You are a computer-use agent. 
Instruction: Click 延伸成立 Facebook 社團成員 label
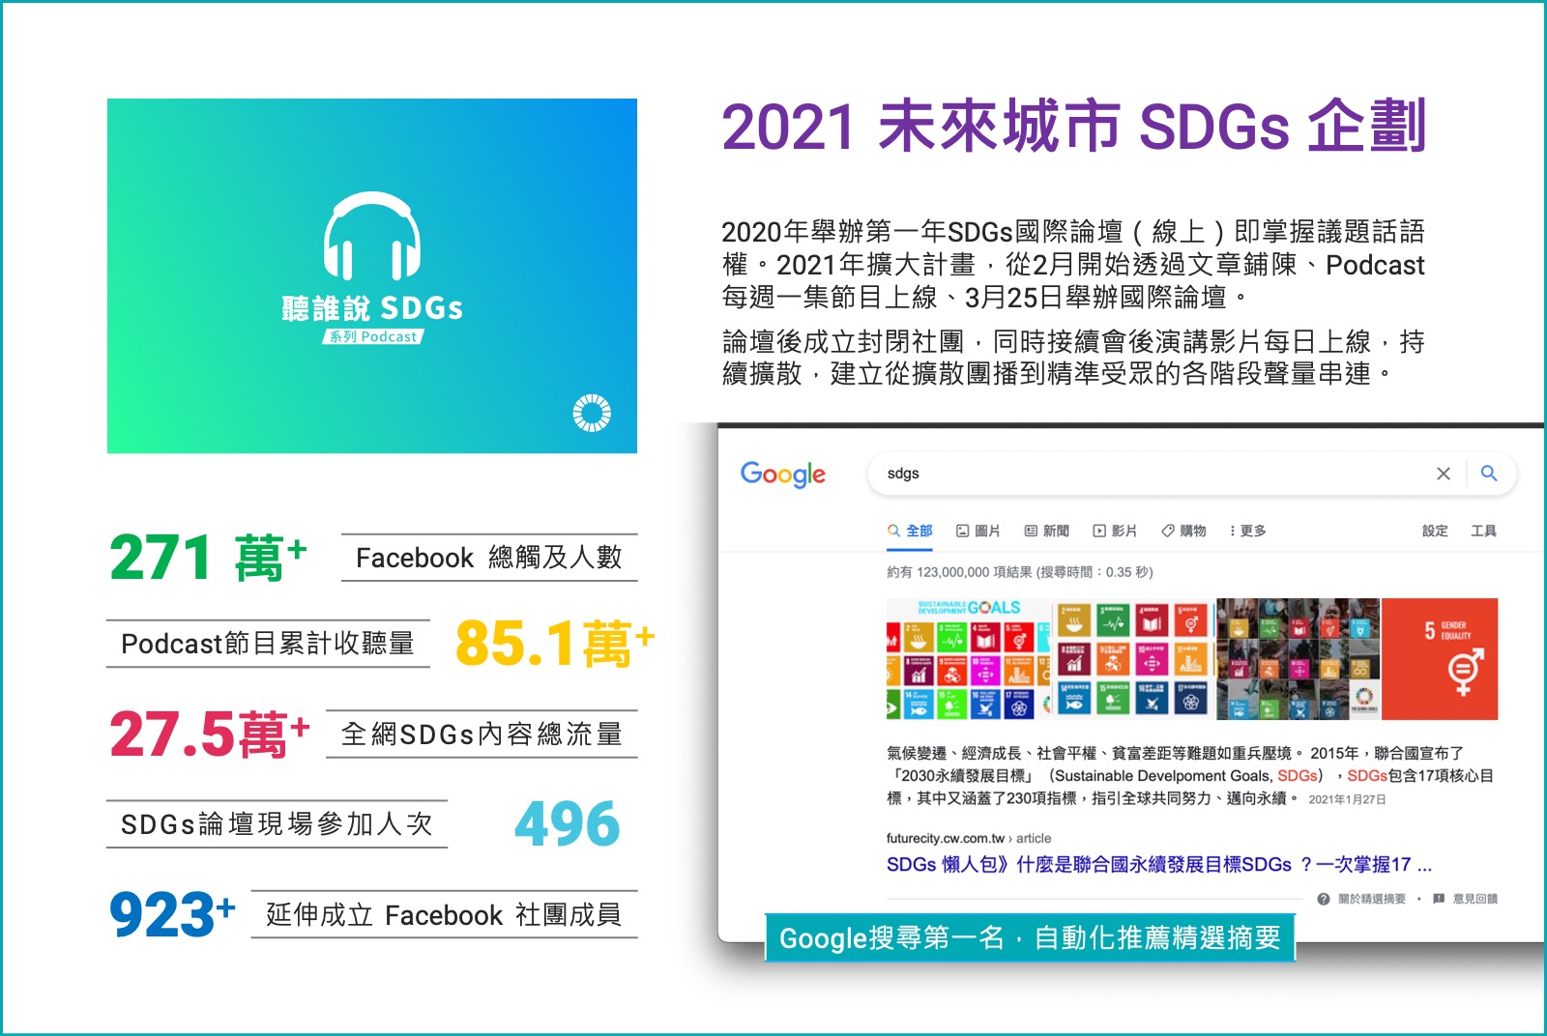pos(444,915)
